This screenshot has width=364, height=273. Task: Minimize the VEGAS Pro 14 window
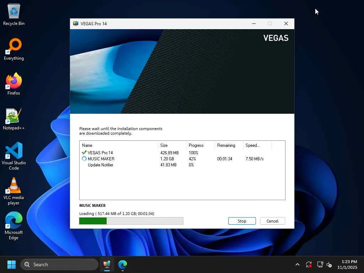[254, 23]
